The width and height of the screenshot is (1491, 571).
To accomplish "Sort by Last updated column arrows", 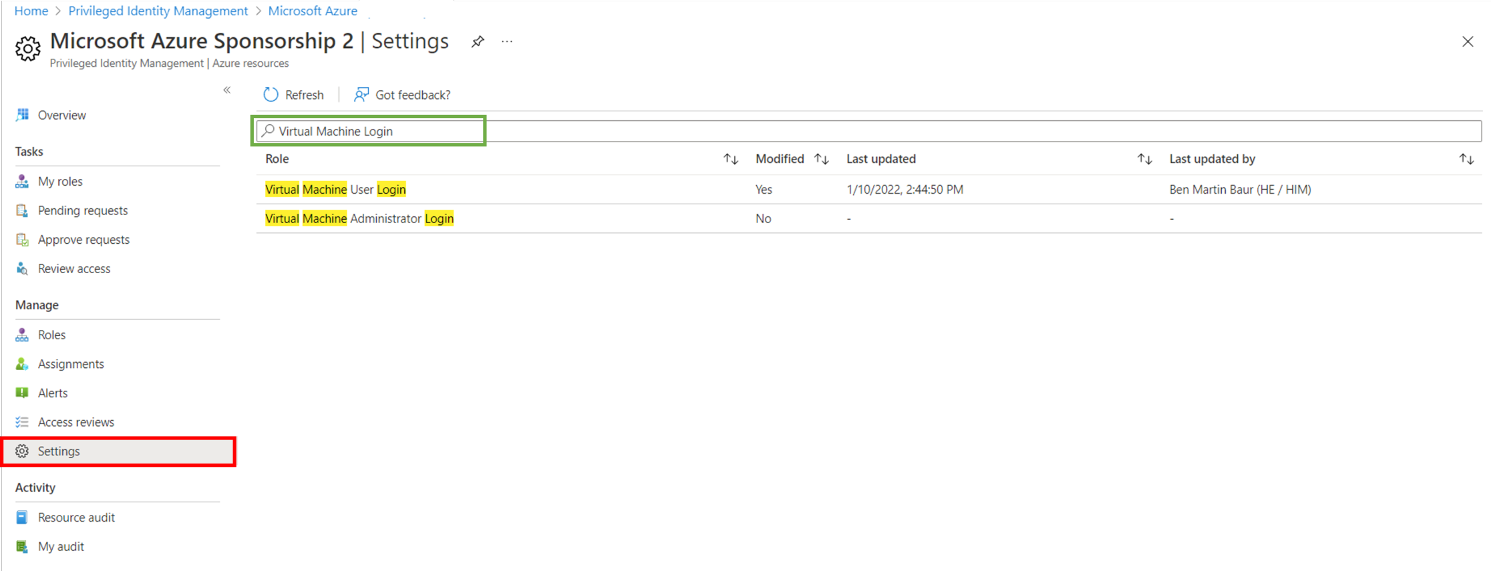I will tap(1144, 159).
